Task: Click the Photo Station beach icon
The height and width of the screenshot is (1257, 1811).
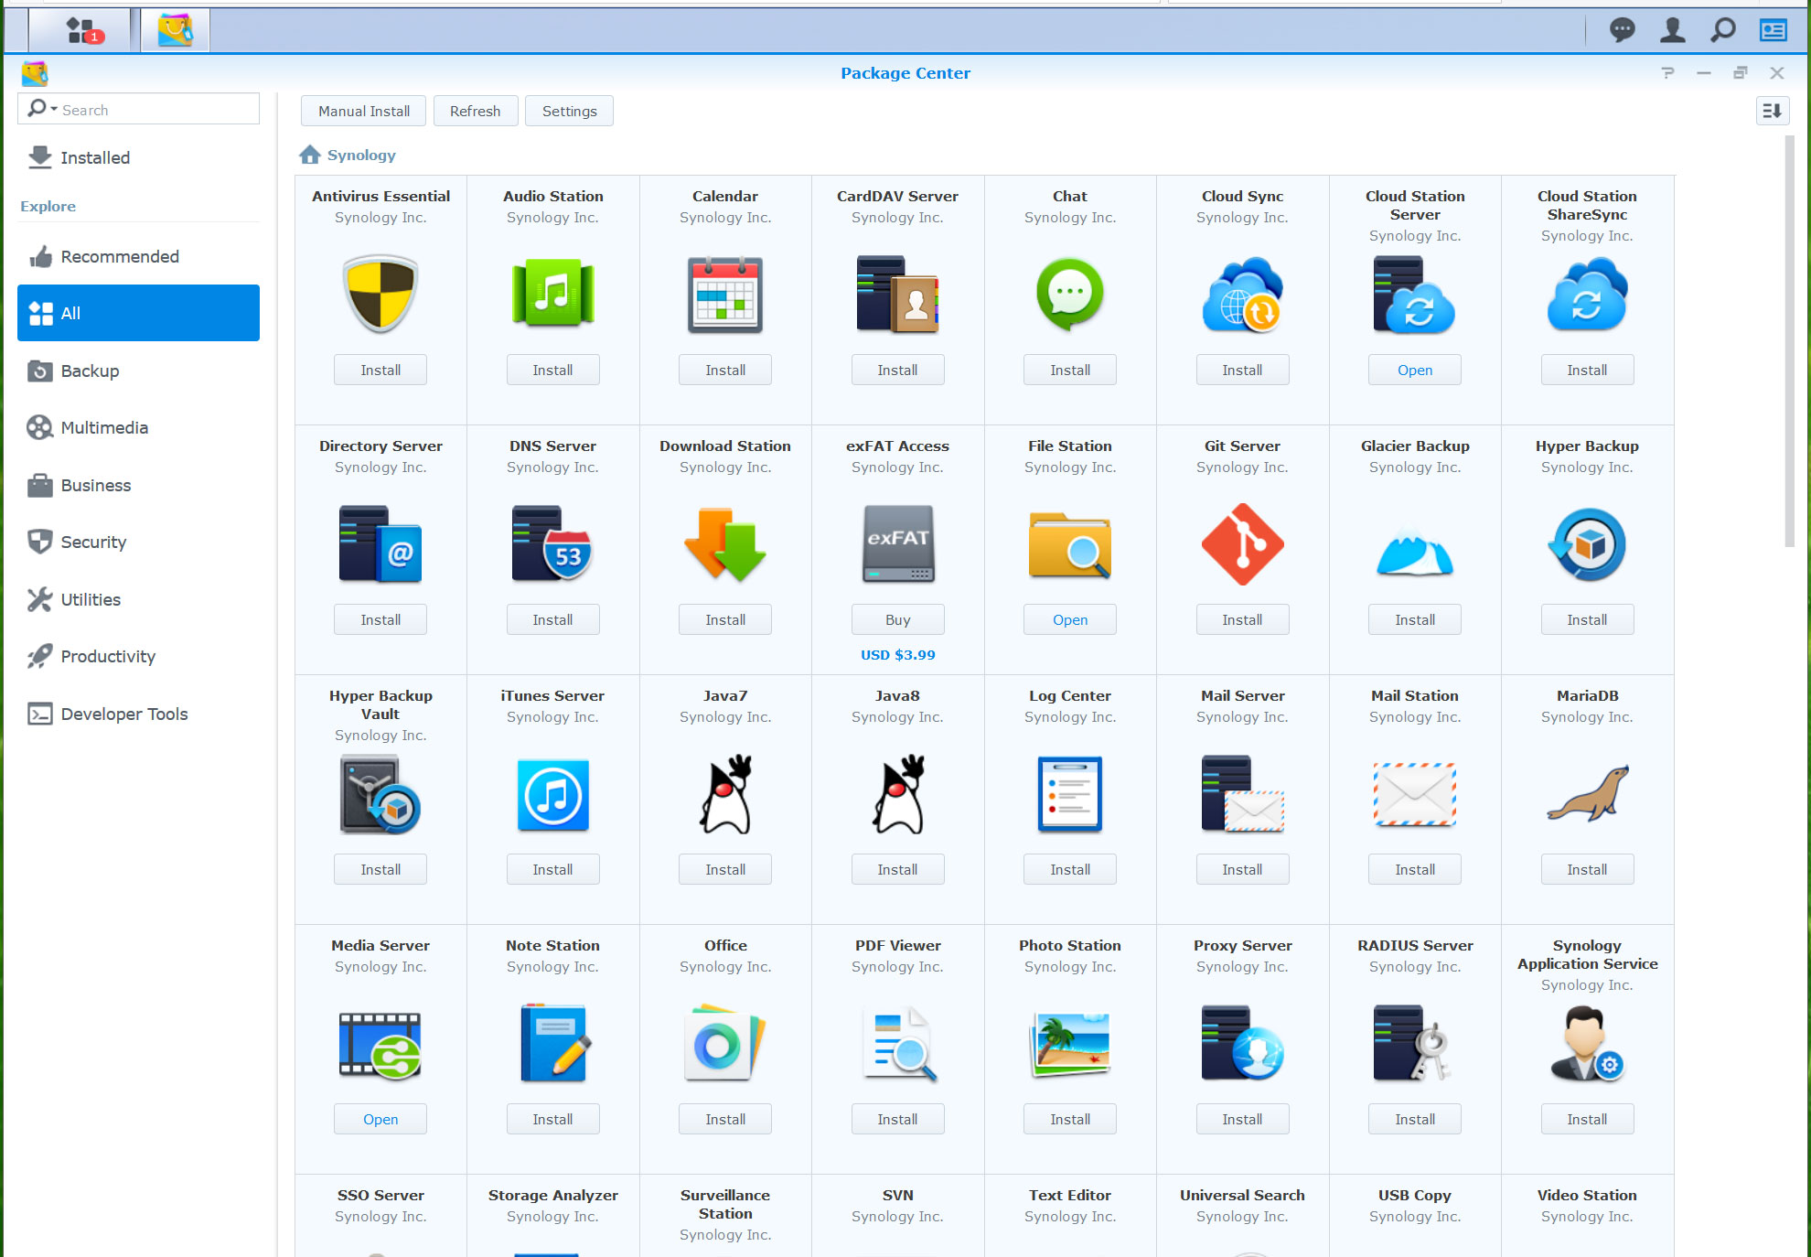Action: [x=1069, y=1043]
